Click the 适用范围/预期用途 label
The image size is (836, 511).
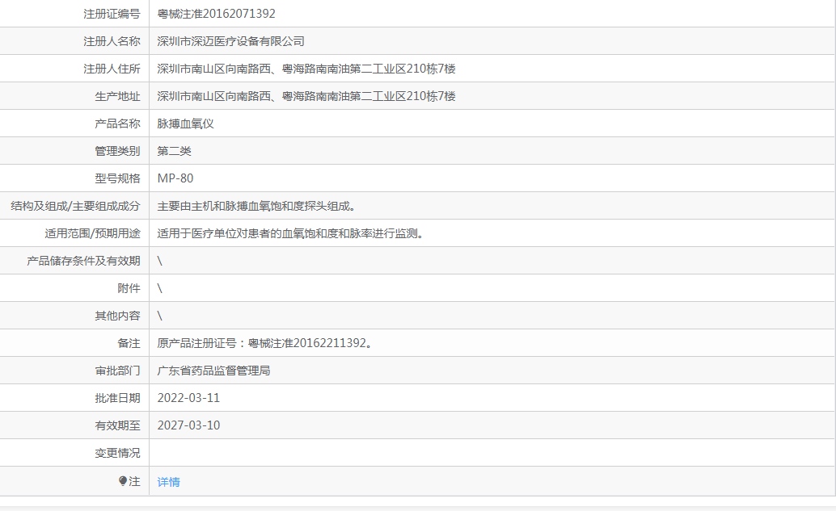point(93,233)
